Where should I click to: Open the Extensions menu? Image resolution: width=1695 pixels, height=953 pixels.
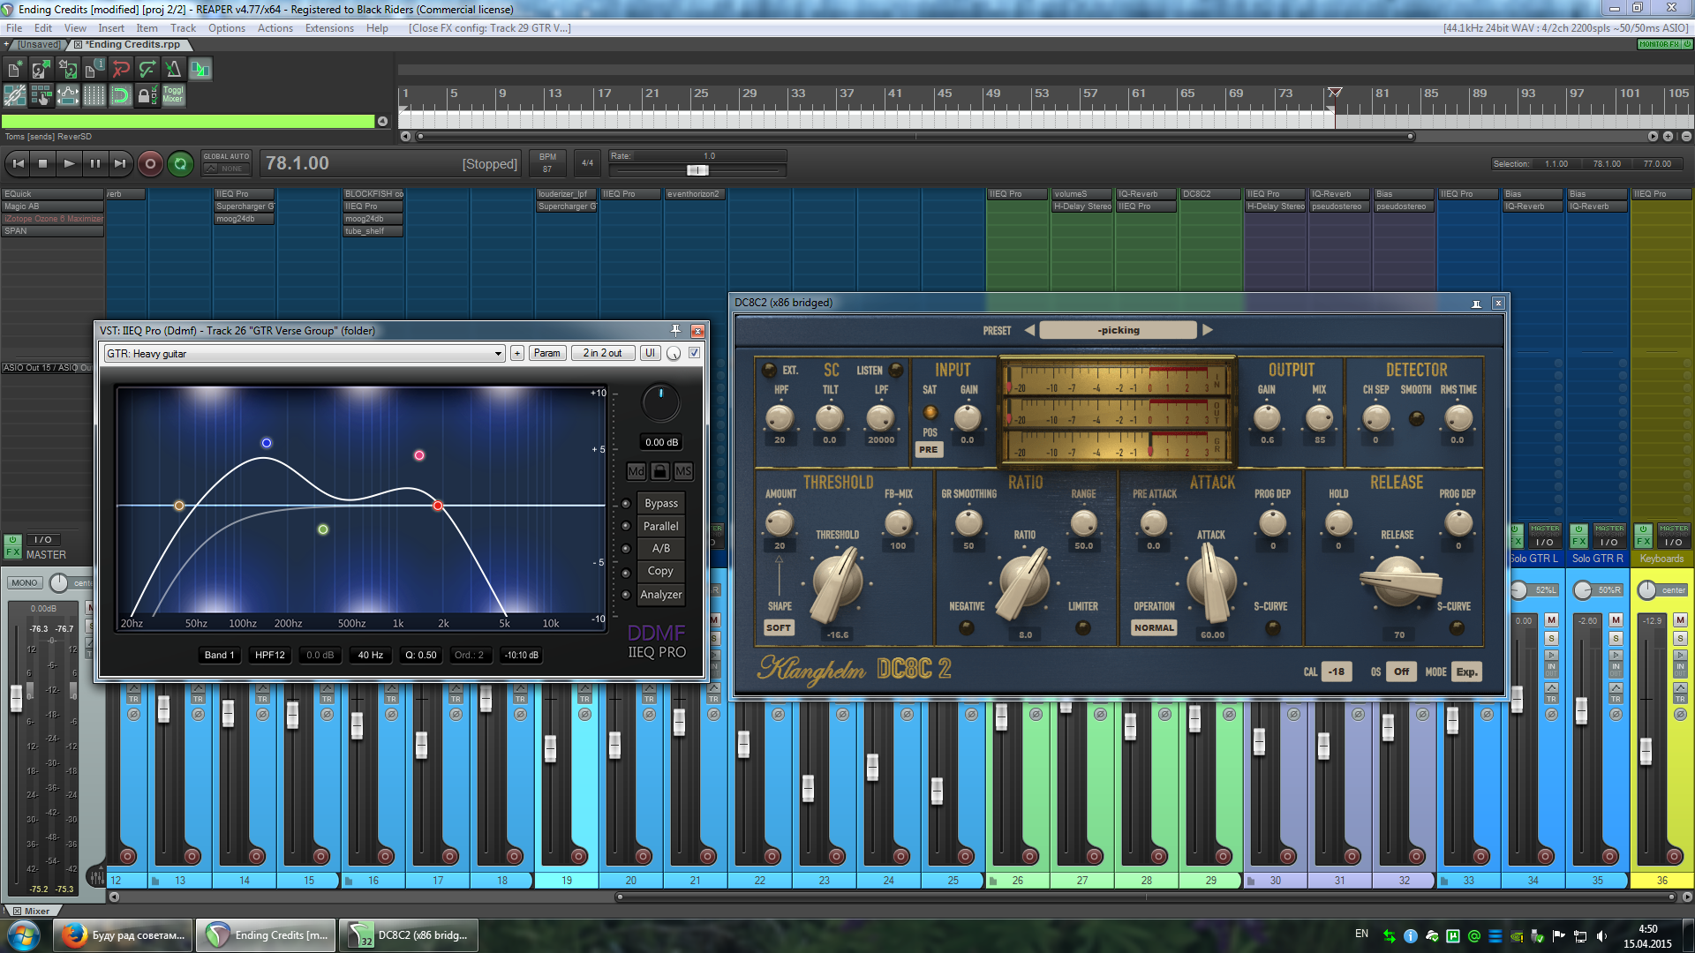pos(329,28)
